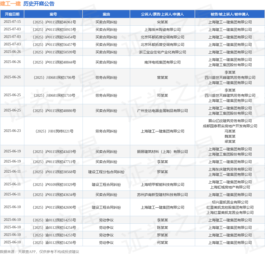Screen dimensions: 265x254
Task: Click the 数据来源 天眼查APP footer note
Action: [40, 252]
